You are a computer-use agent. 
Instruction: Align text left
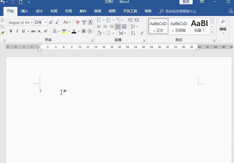[99, 27]
